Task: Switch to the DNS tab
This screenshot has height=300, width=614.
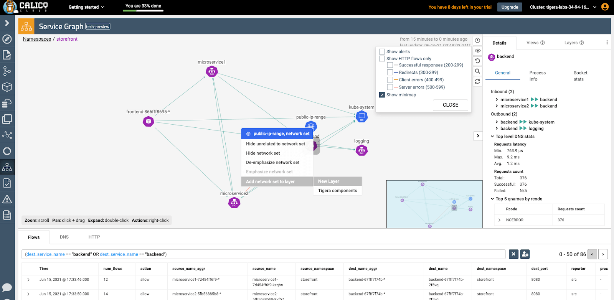Action: point(64,237)
